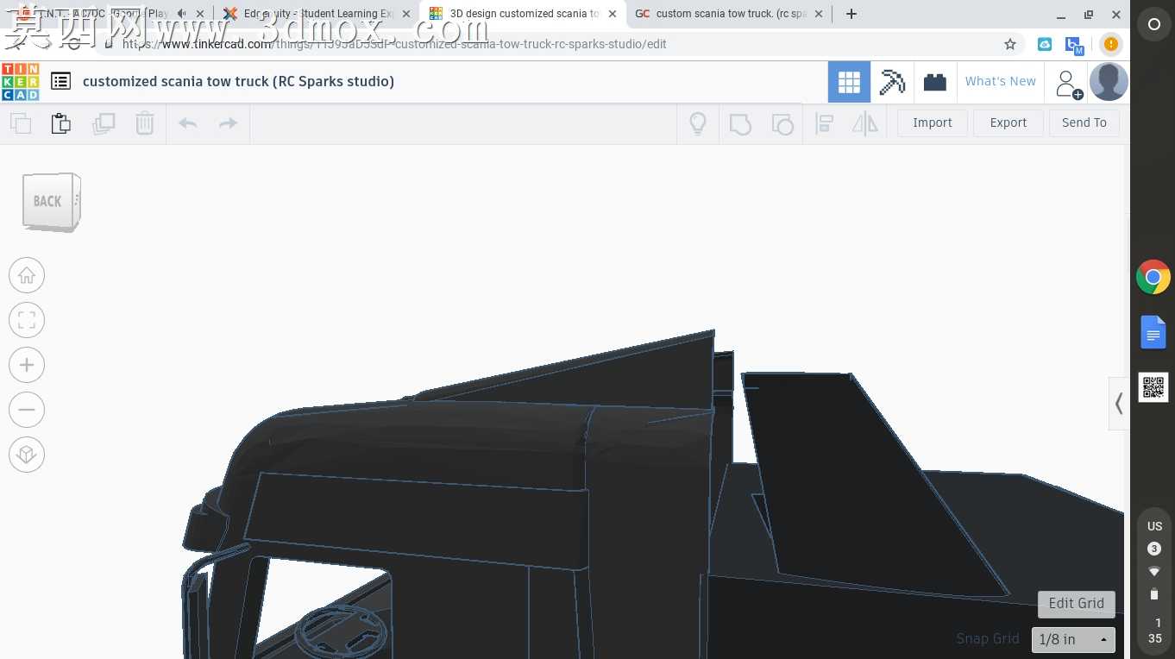This screenshot has height=659, width=1175.
Task: Click the US keyboard input indicator
Action: (1154, 526)
